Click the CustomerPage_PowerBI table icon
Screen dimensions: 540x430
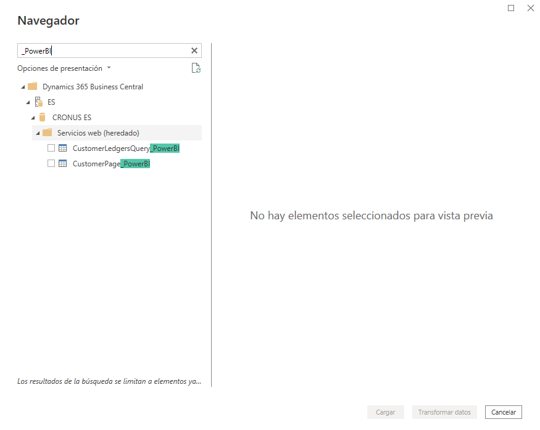click(63, 164)
